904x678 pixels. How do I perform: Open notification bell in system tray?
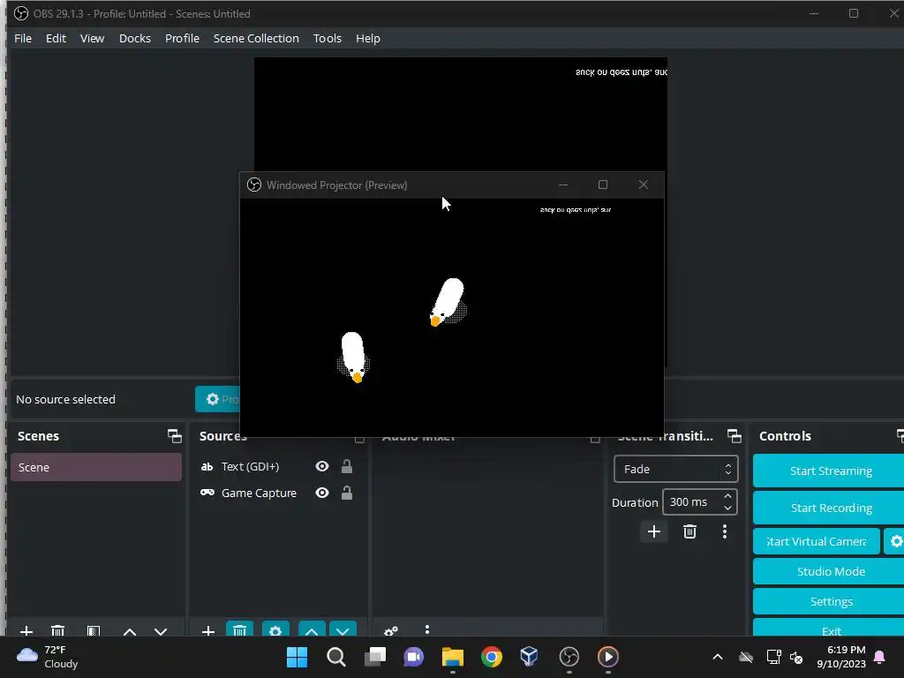point(880,657)
